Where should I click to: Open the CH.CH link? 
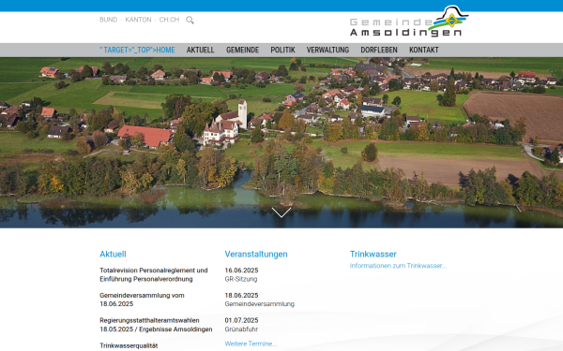pyautogui.click(x=169, y=20)
